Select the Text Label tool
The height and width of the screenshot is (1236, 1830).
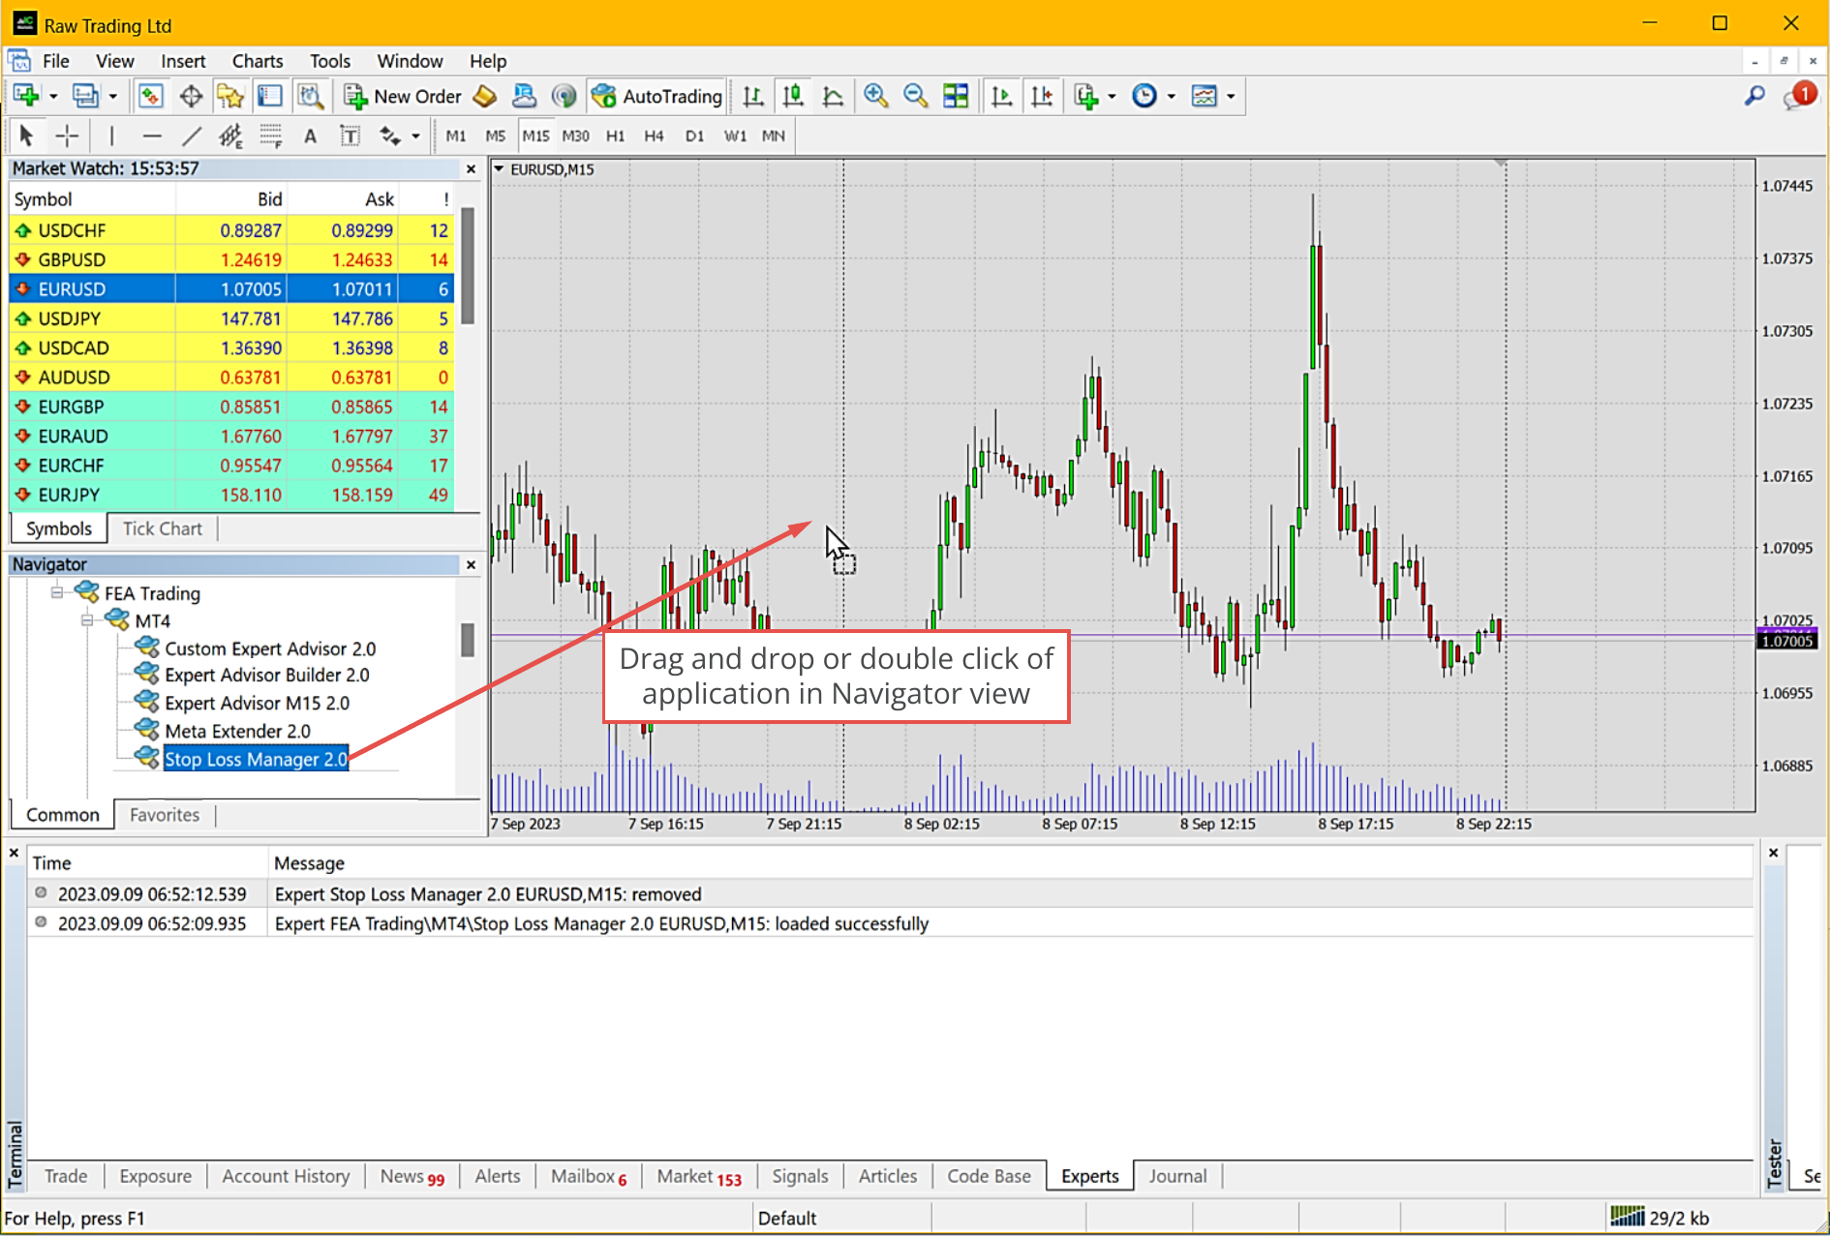tap(350, 136)
